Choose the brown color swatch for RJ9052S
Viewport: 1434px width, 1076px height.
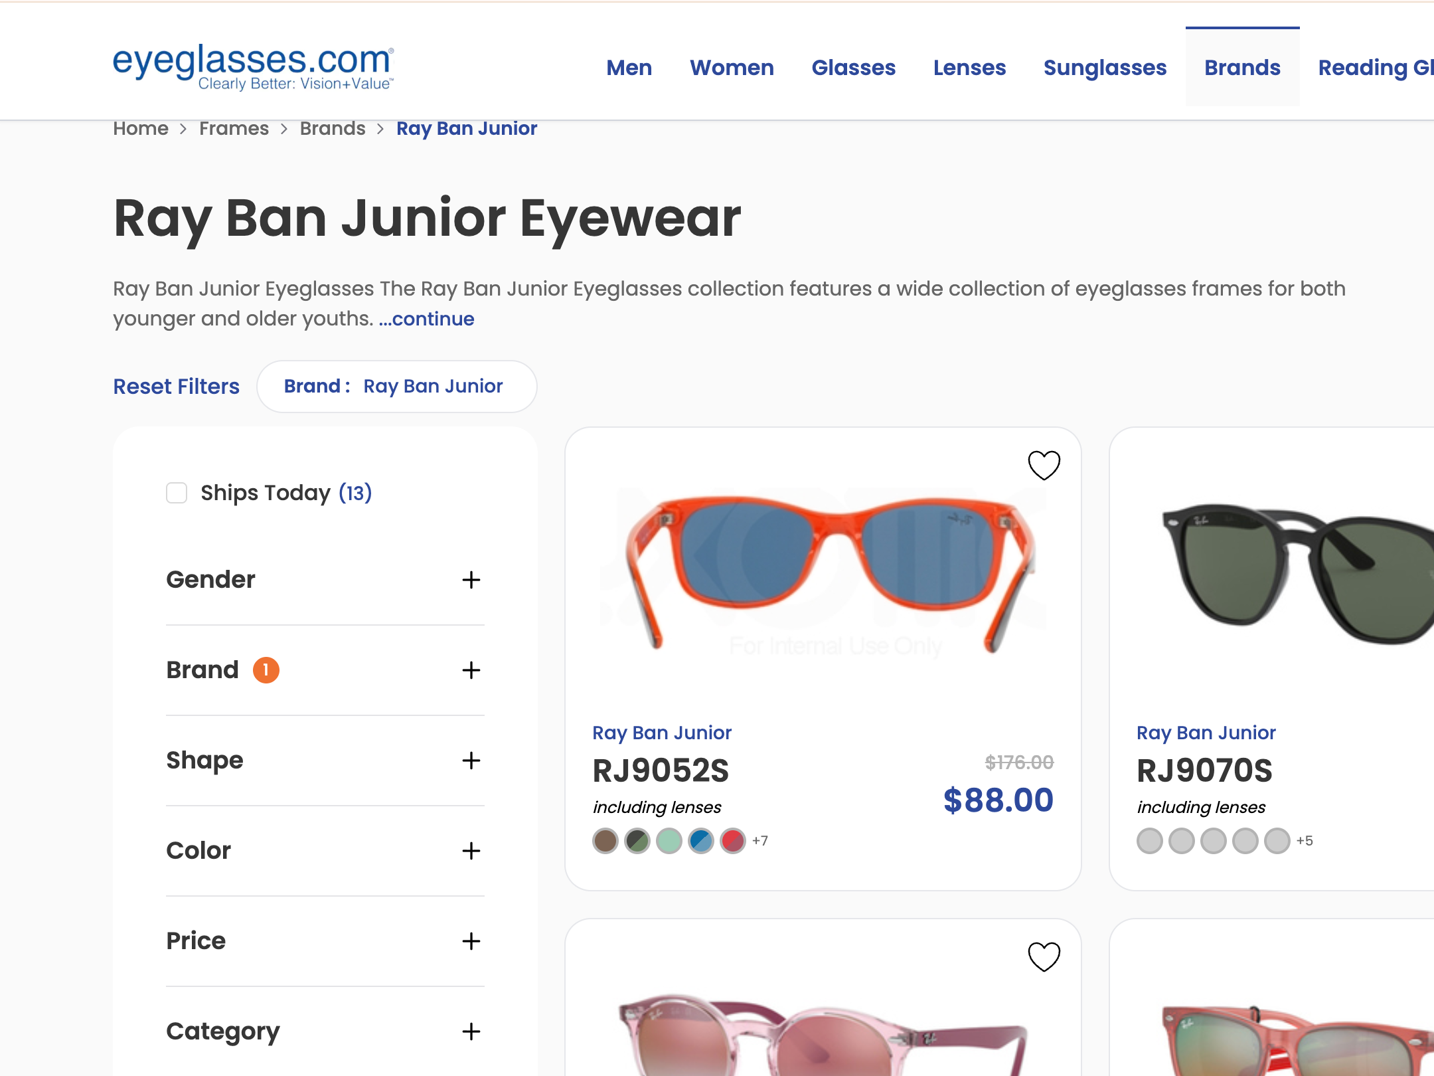click(605, 841)
